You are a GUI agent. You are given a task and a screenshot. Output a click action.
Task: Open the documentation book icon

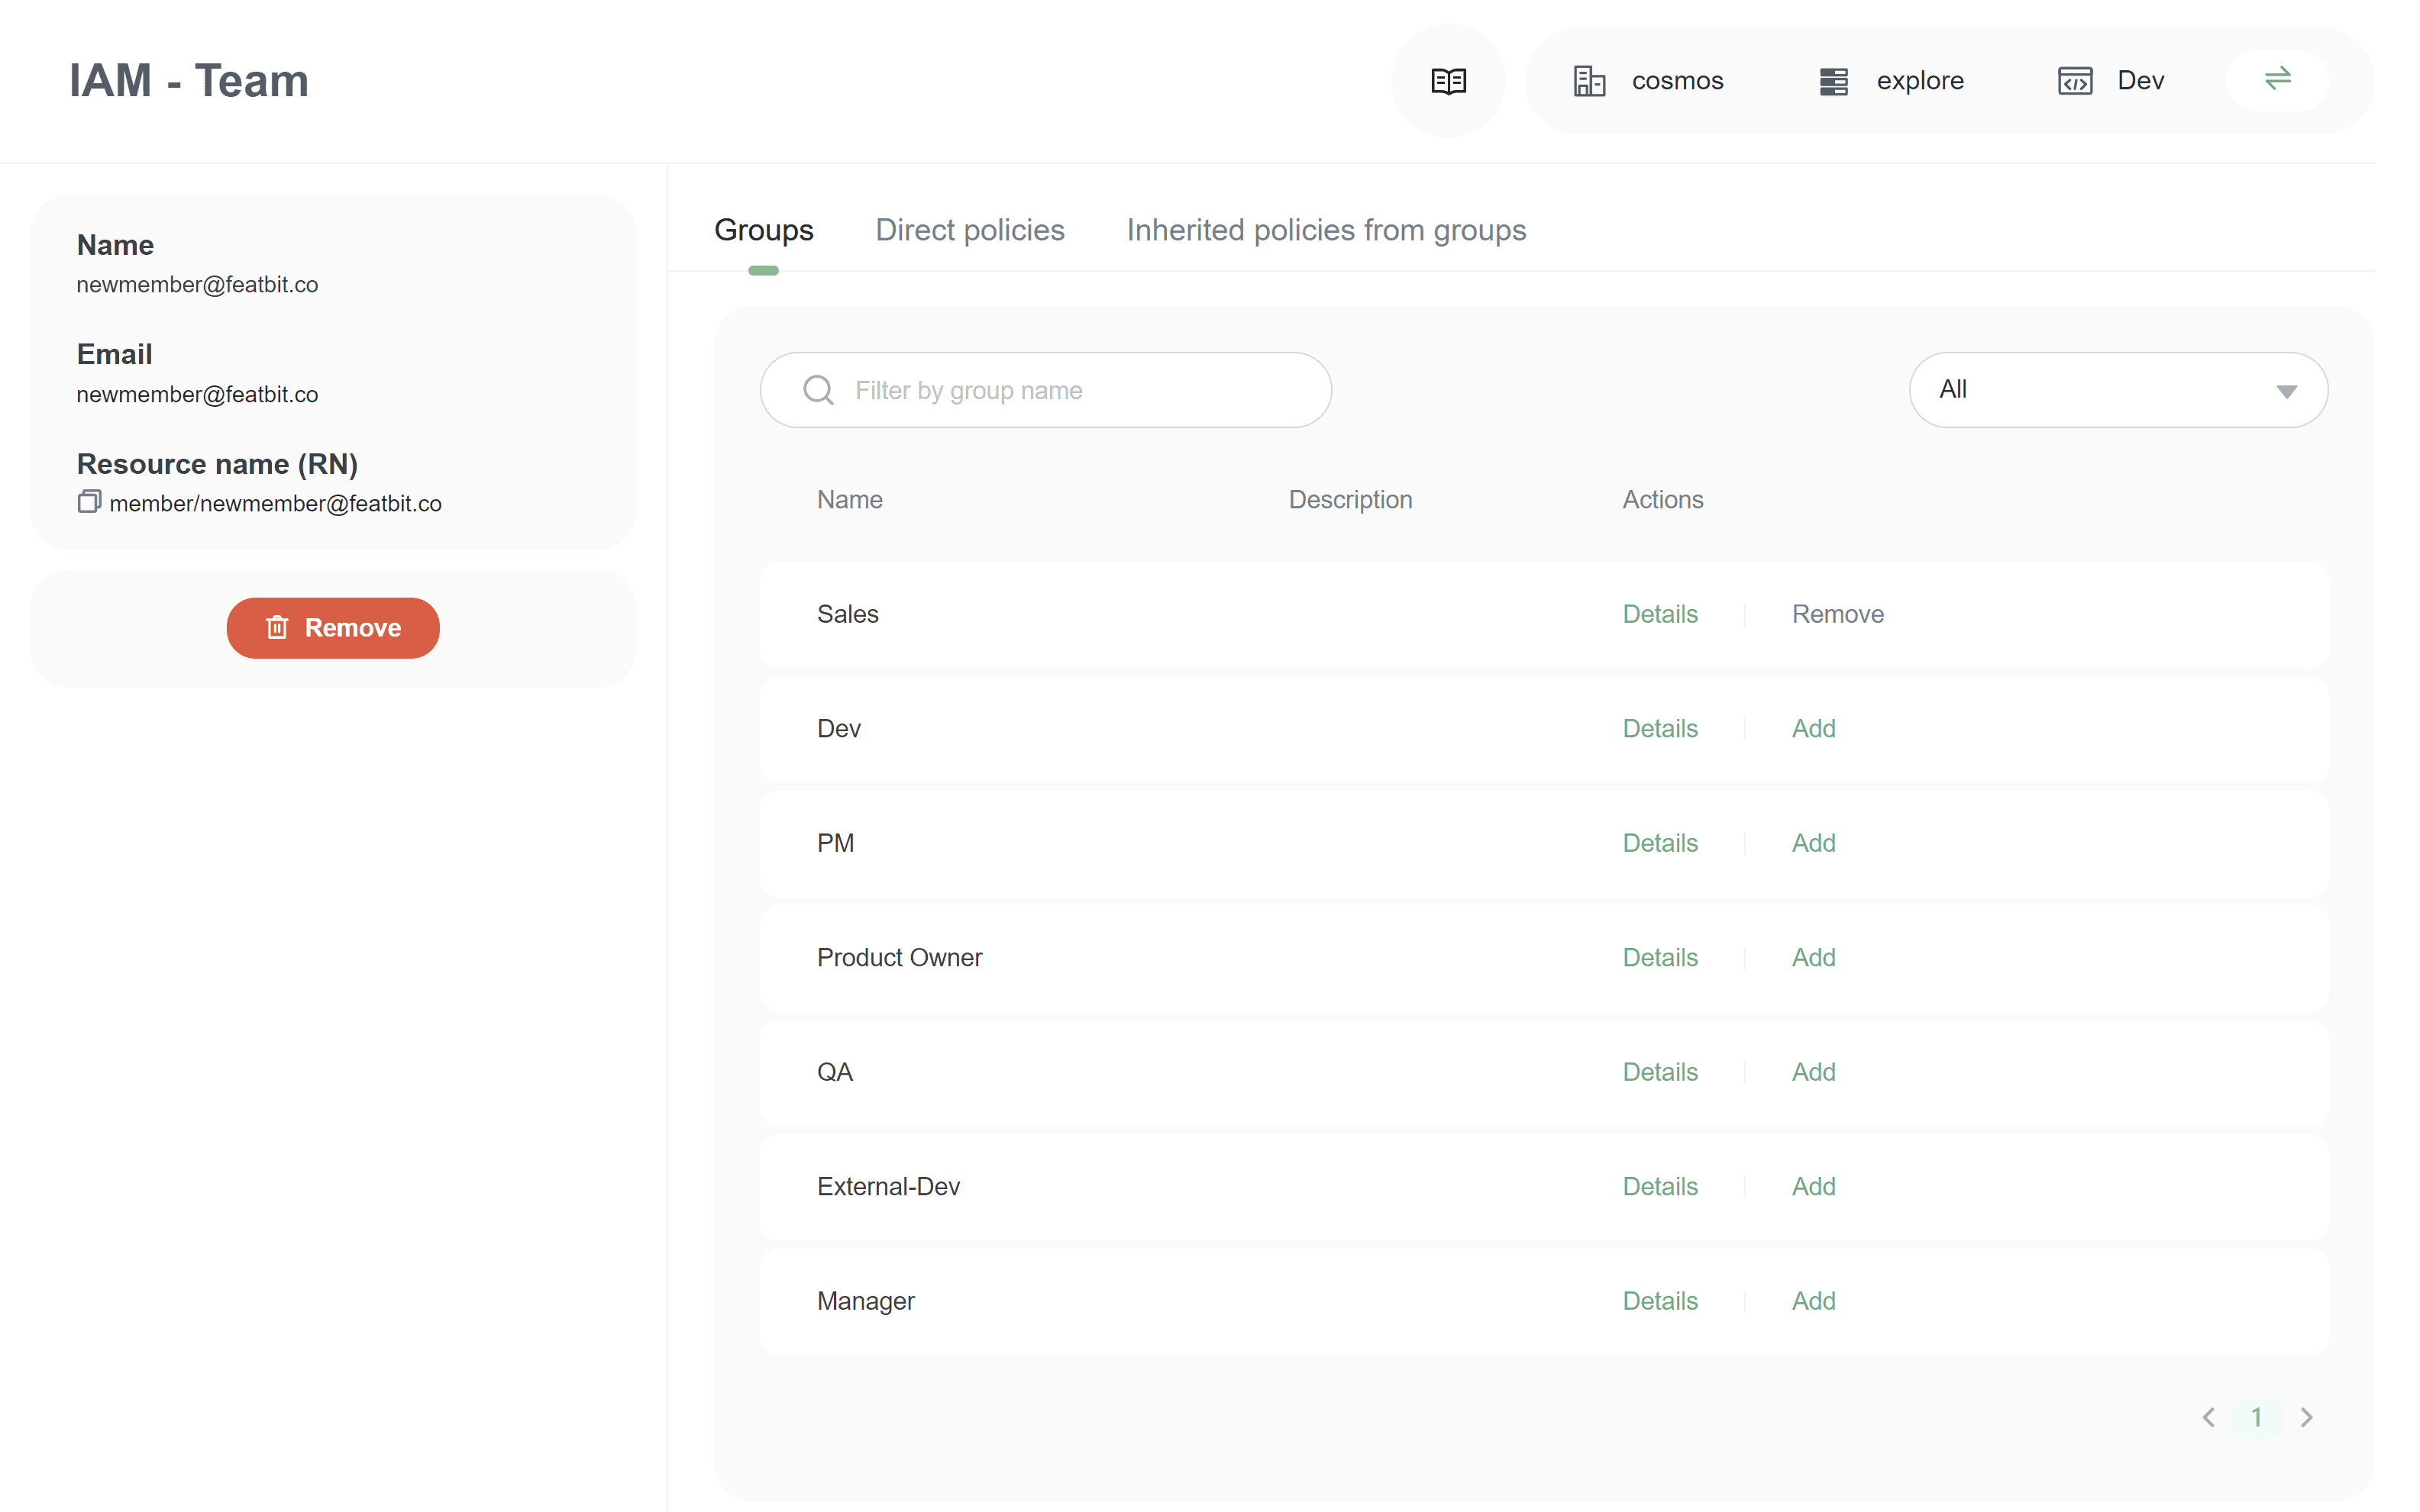coord(1448,81)
